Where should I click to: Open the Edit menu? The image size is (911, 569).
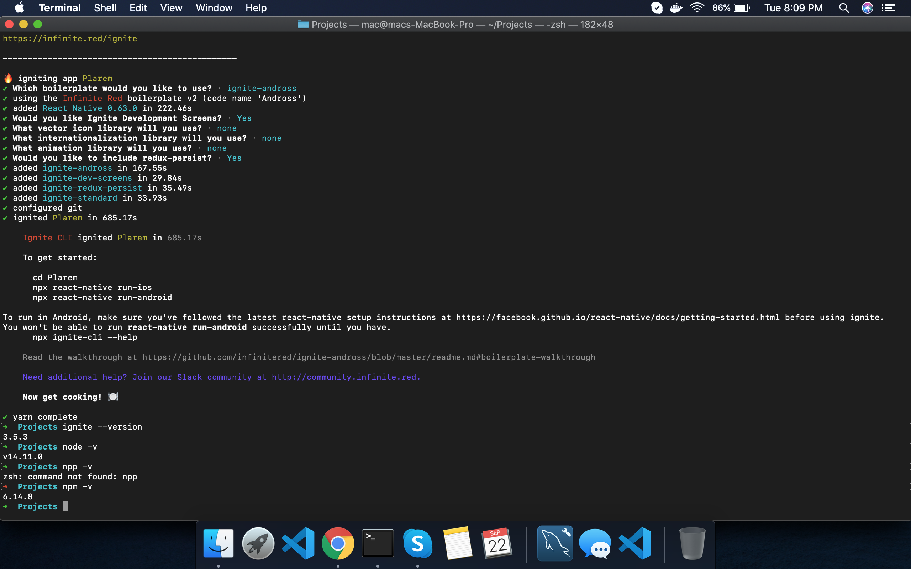click(x=138, y=7)
